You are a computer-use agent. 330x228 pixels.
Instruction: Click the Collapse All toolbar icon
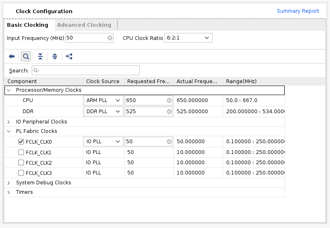pyautogui.click(x=40, y=56)
